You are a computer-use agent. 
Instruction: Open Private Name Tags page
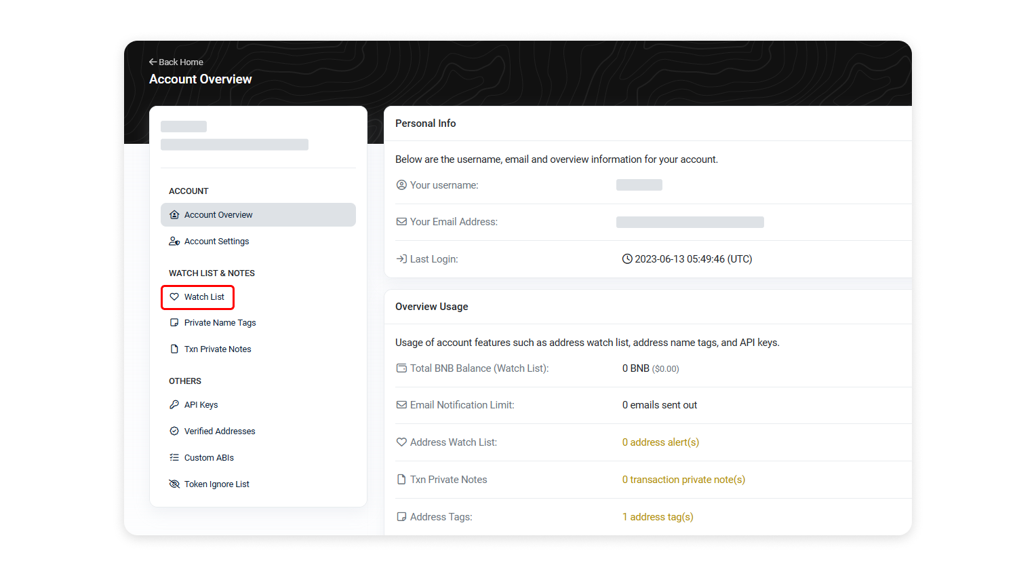[x=258, y=322]
